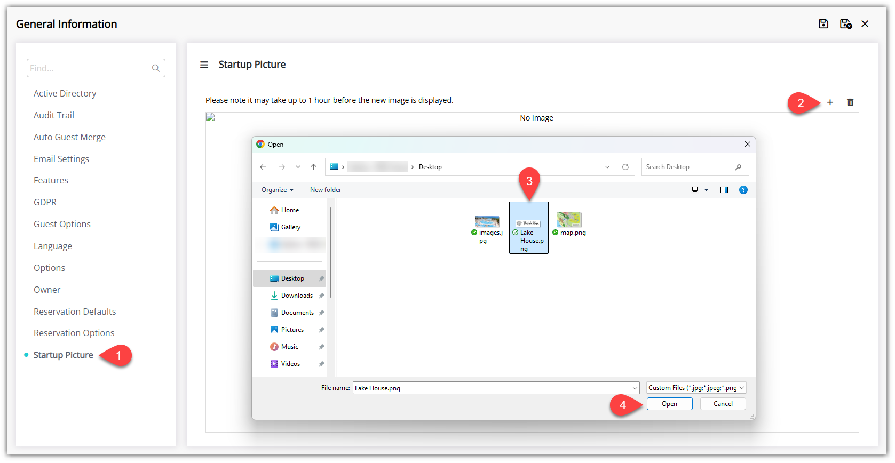
Task: Expand the File name dropdown arrow
Action: point(635,388)
